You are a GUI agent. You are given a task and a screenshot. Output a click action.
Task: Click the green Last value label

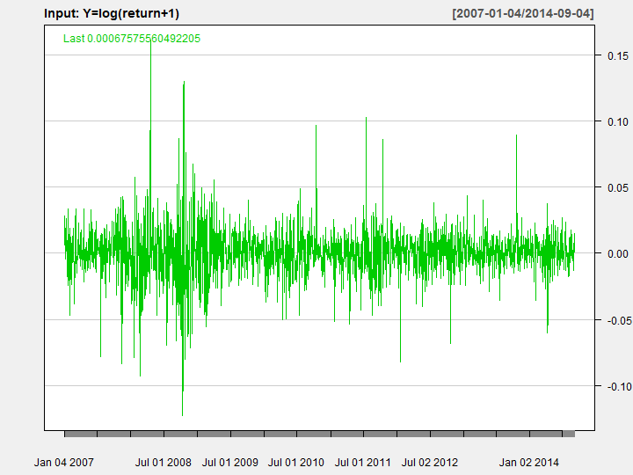(132, 39)
